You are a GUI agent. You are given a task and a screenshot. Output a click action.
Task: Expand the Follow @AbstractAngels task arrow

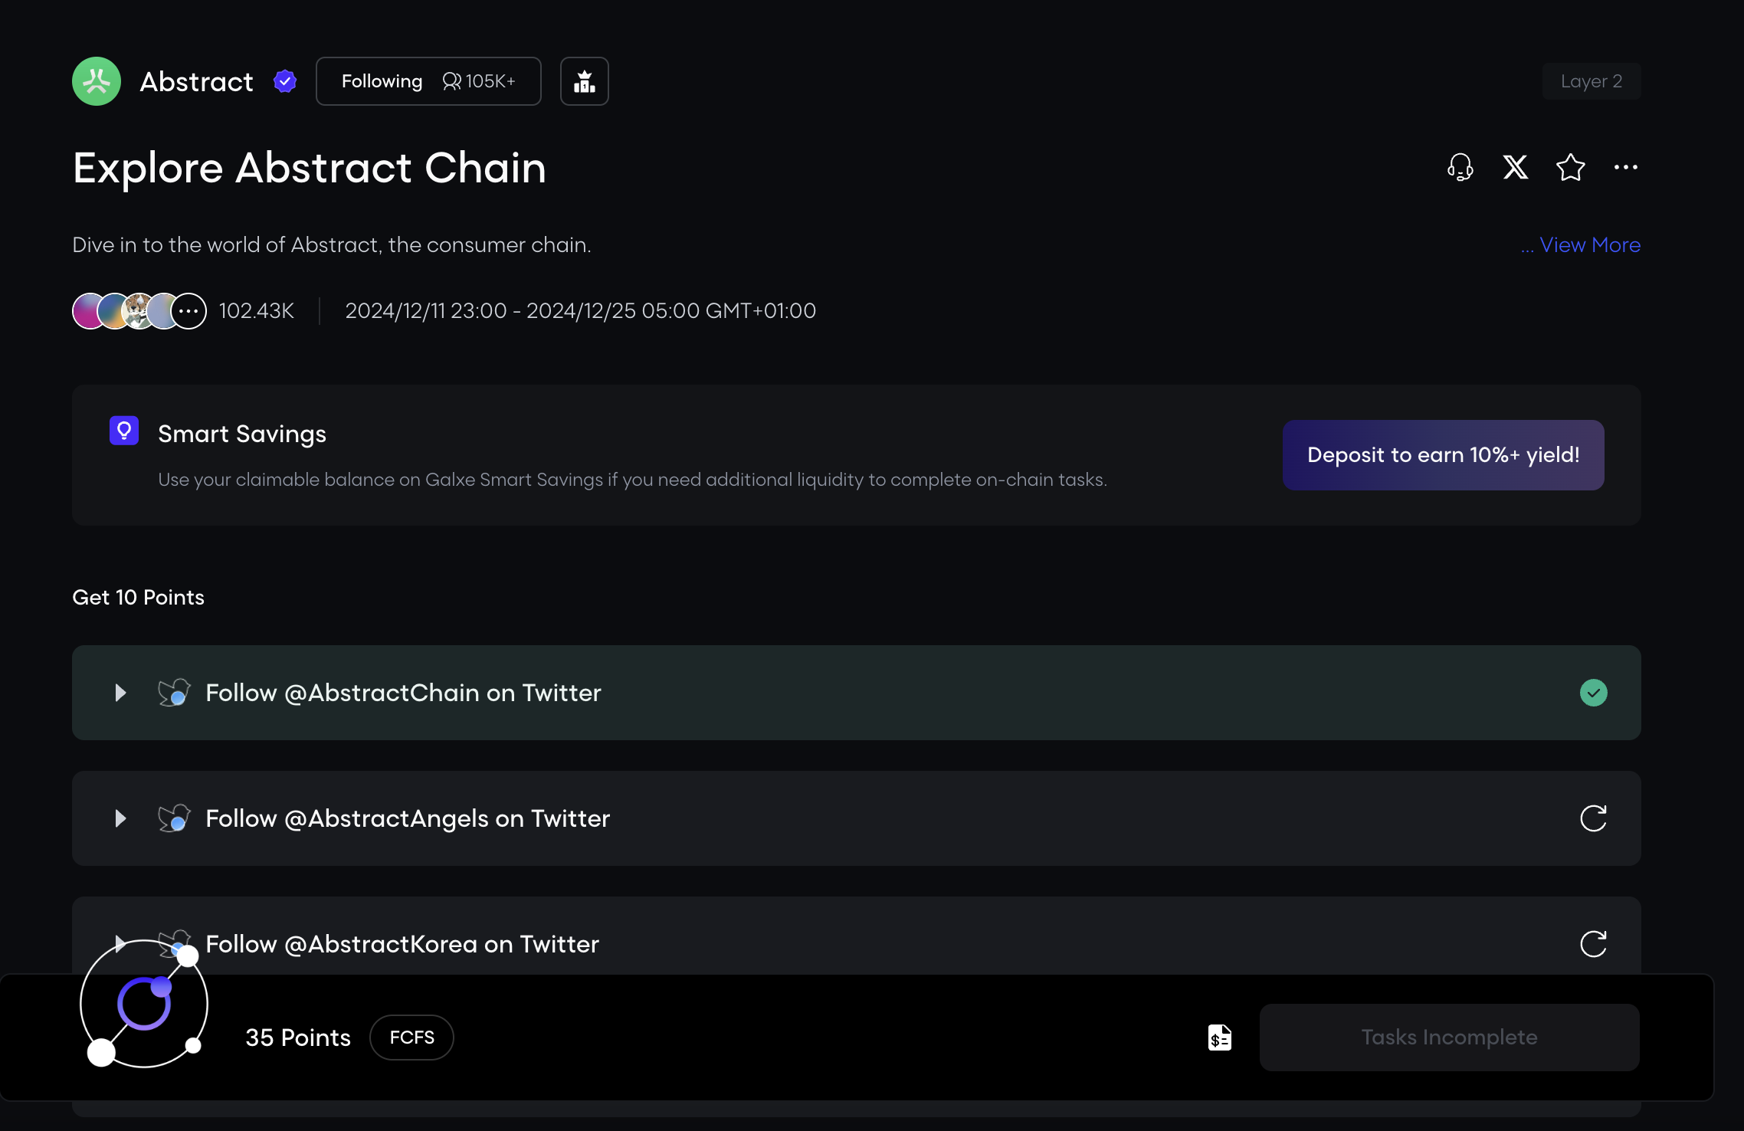coord(120,818)
